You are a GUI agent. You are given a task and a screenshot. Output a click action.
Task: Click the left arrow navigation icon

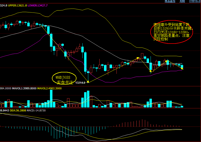(191, 1)
